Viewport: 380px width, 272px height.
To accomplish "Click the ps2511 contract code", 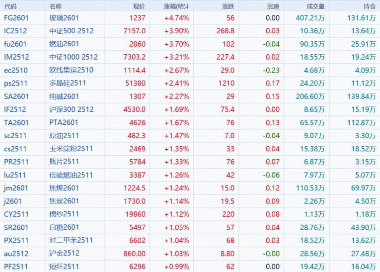I will click(15, 83).
